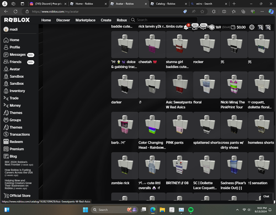
Task: Open the Roblox settings gear icon
Action: [x=252, y=27]
